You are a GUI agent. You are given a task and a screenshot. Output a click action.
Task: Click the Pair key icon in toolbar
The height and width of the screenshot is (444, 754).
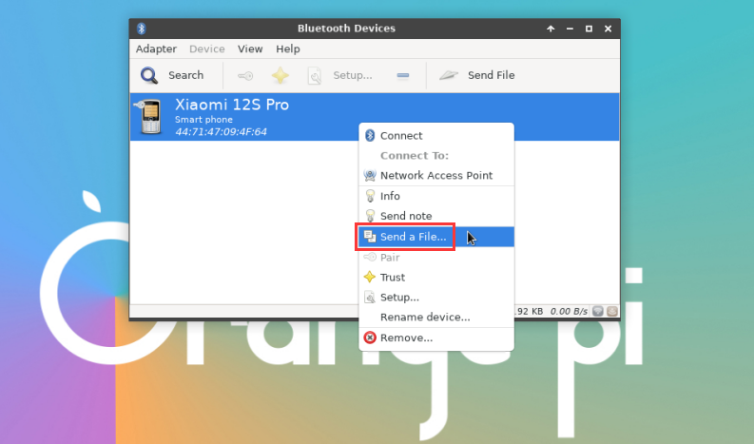point(245,75)
